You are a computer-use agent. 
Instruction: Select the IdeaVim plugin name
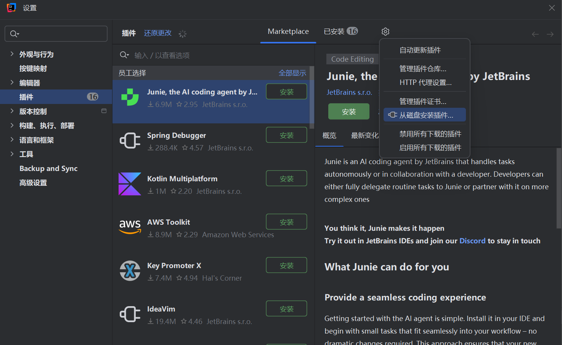[161, 309]
